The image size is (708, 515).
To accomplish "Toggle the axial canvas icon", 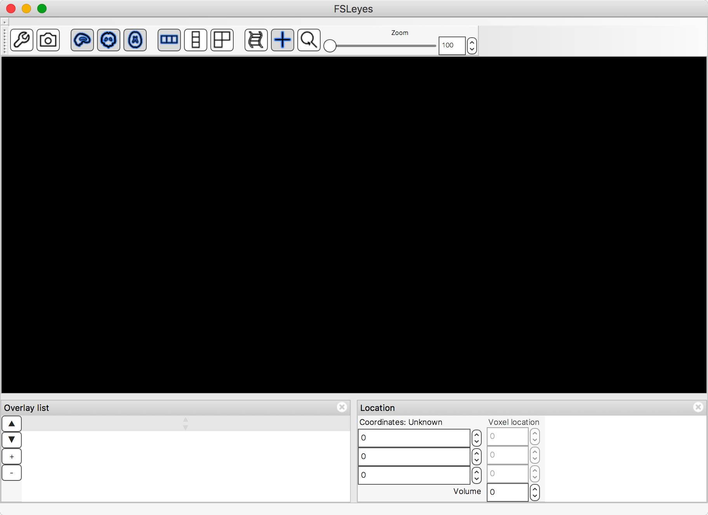I will pyautogui.click(x=135, y=40).
